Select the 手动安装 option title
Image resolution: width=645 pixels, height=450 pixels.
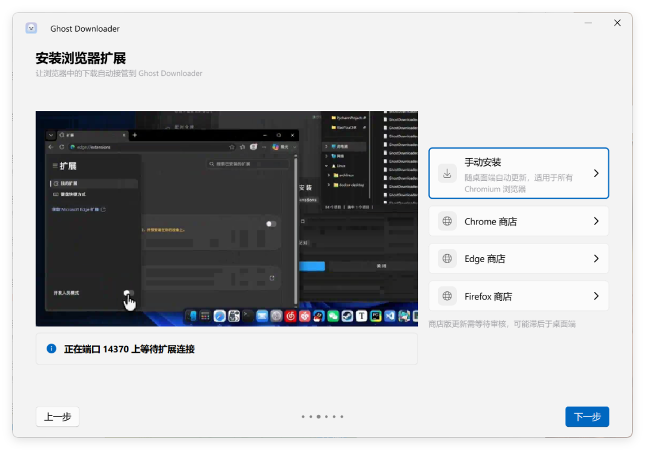[x=483, y=162]
